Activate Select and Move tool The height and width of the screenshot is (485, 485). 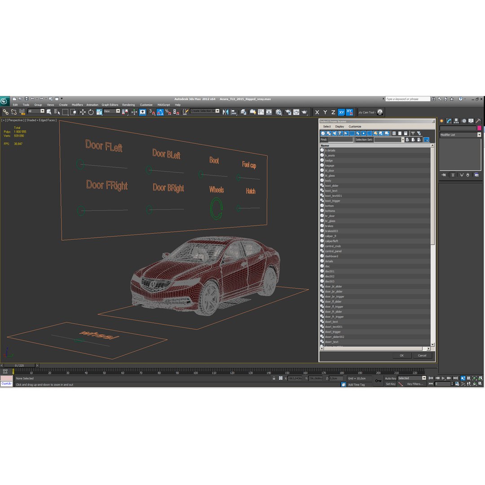point(83,112)
